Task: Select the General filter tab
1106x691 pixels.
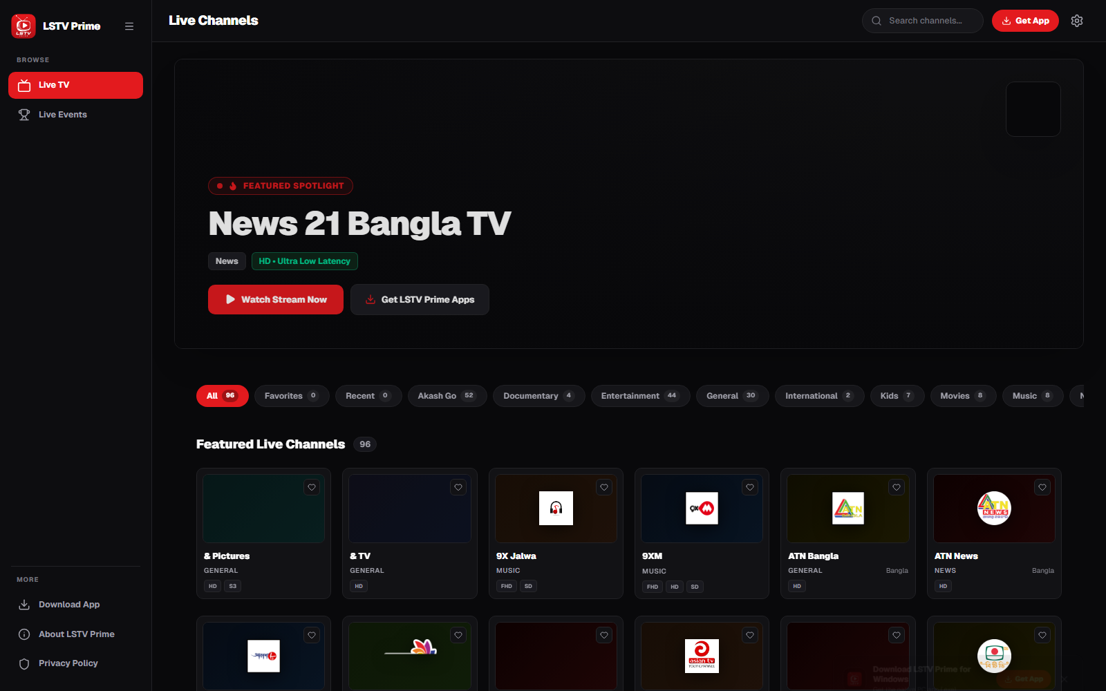Action: (732, 396)
